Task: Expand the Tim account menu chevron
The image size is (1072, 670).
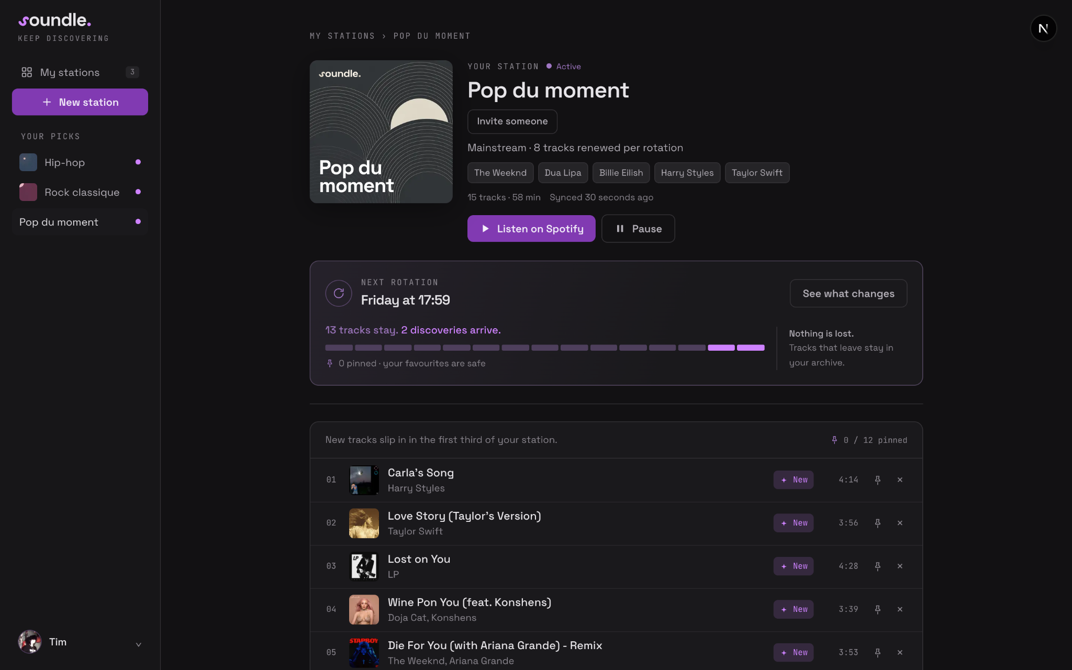Action: point(139,644)
